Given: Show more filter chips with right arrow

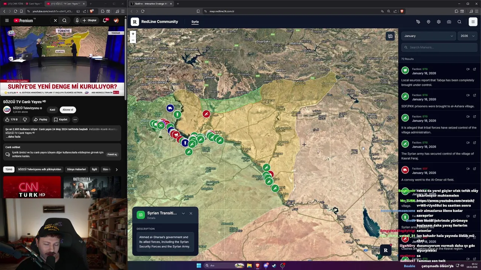Looking at the screenshot, I should pos(116,169).
